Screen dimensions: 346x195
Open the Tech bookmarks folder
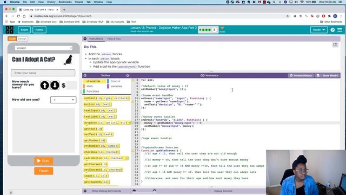(131, 22)
